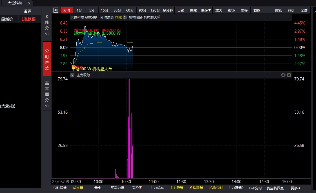Shift chart with 右移
This screenshot has width=316, height=193.
tap(257, 10)
